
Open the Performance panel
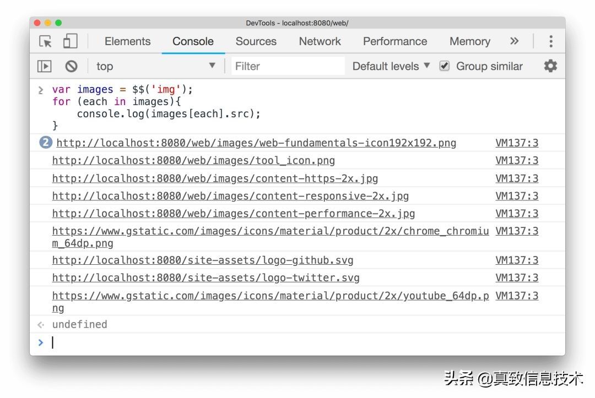pyautogui.click(x=394, y=41)
